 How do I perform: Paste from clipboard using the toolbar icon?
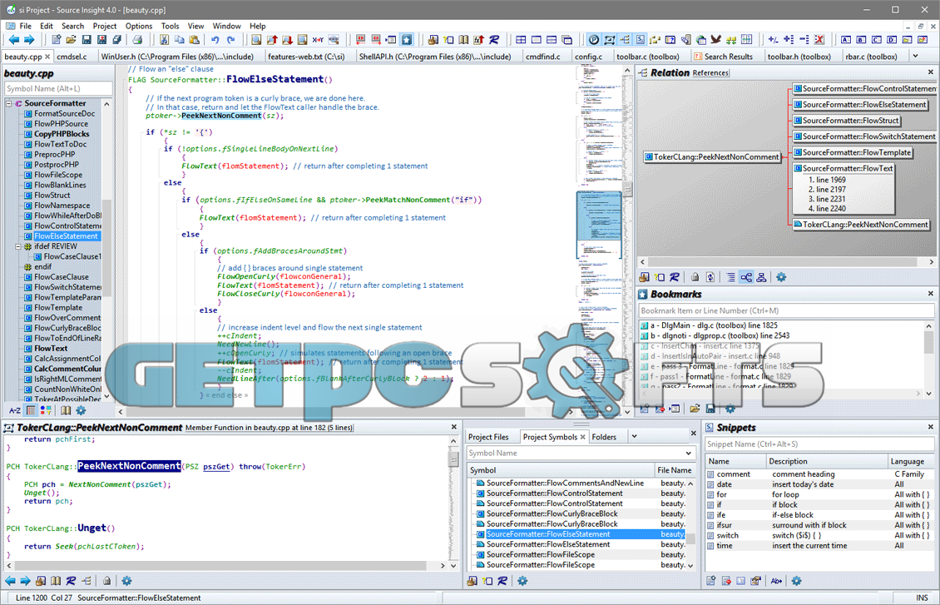pyautogui.click(x=194, y=40)
